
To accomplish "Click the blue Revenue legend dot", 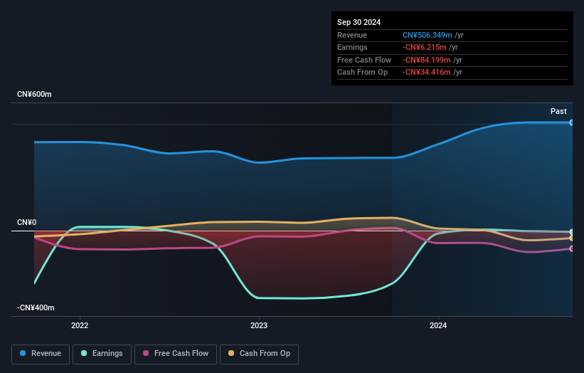I will [x=23, y=353].
